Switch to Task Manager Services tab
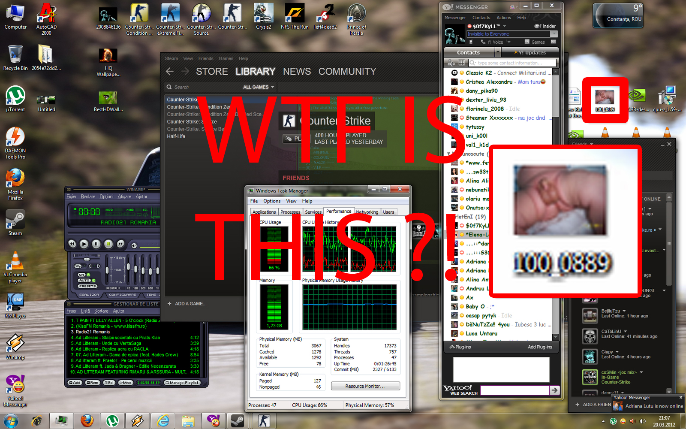 tap(313, 212)
